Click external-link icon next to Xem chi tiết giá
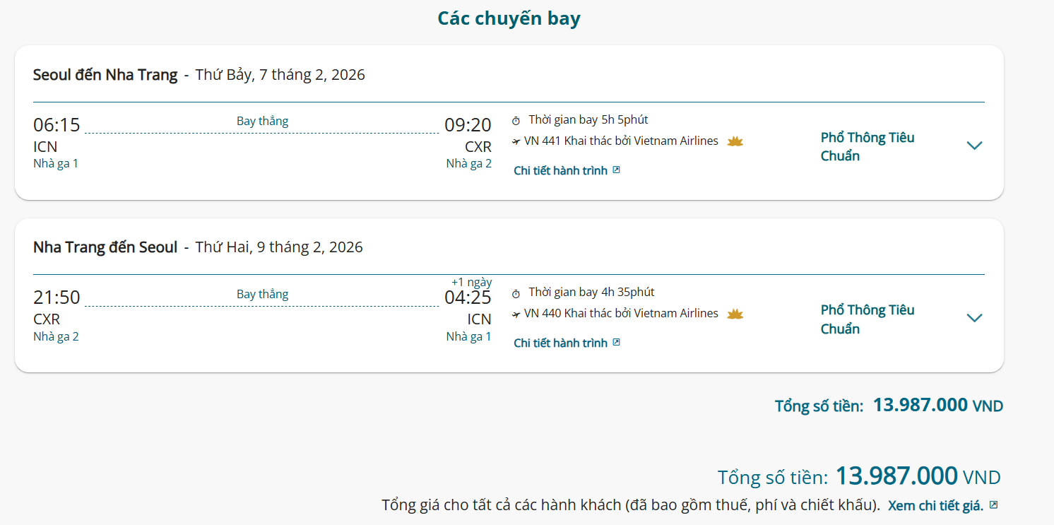The height and width of the screenshot is (525, 1054). tap(993, 505)
